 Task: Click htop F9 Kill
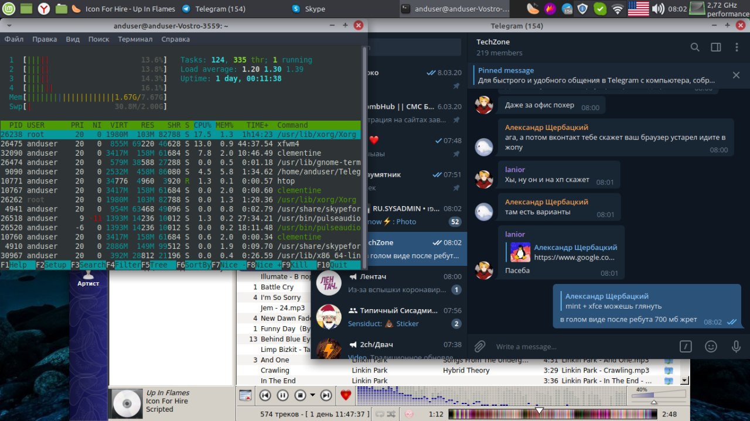pos(299,265)
